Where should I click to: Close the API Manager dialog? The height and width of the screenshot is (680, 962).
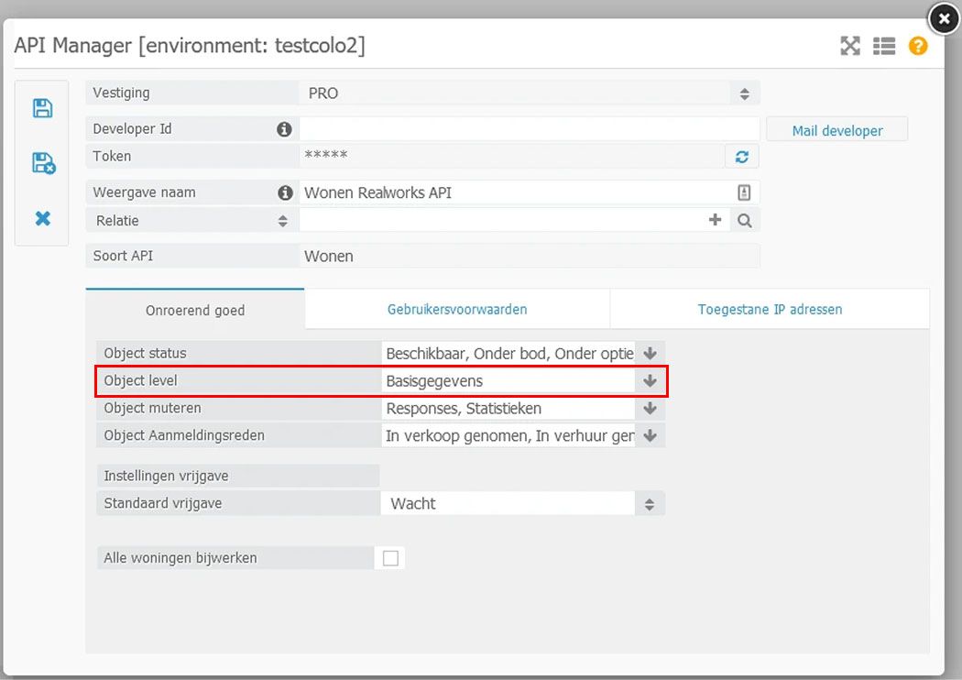pyautogui.click(x=944, y=19)
